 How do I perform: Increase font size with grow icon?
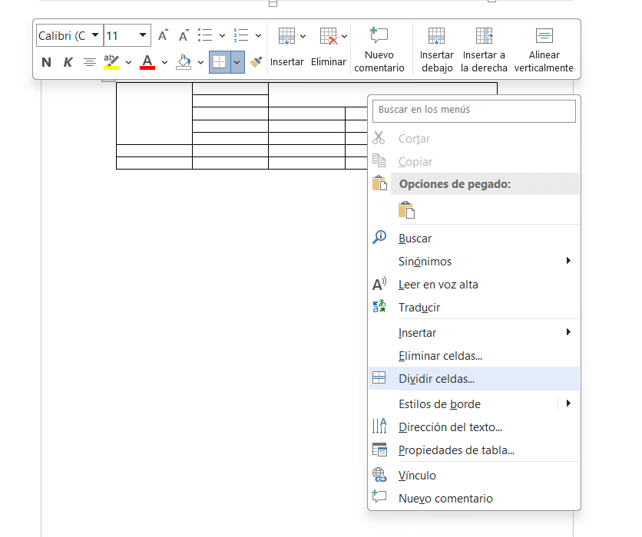point(163,35)
